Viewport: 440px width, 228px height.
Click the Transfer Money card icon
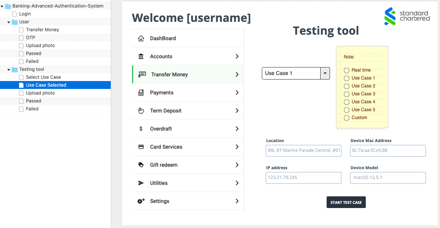(141, 74)
